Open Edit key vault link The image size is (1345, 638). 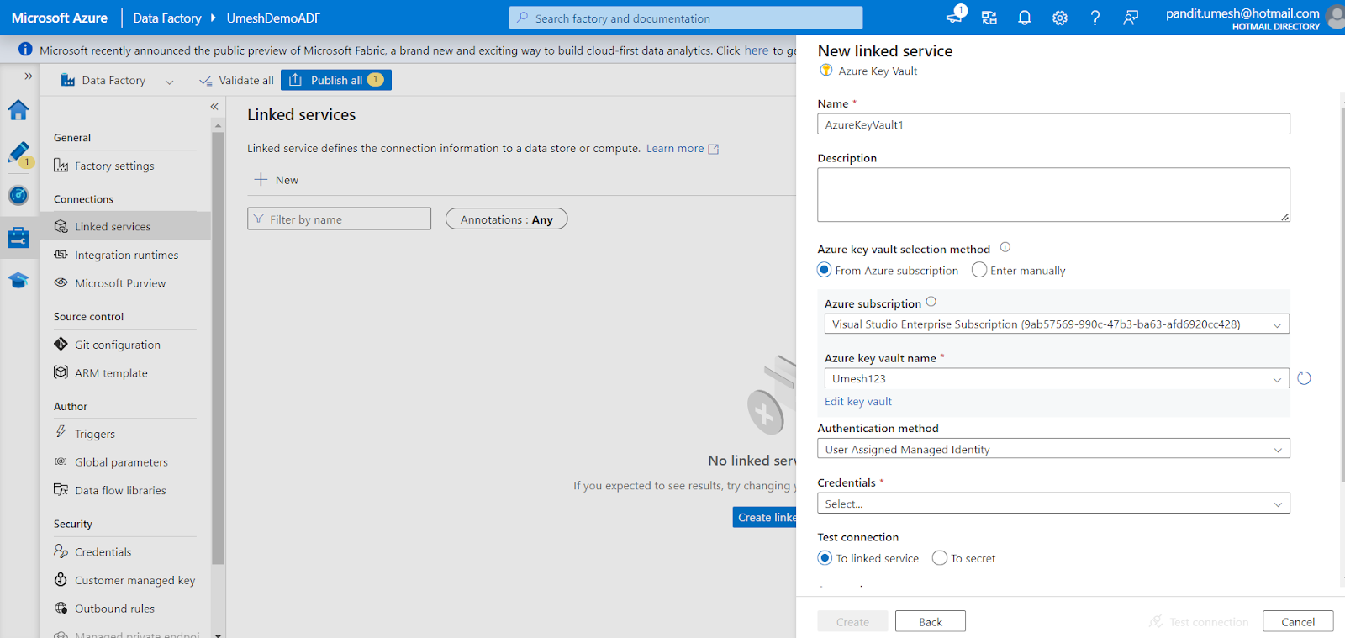coord(857,401)
